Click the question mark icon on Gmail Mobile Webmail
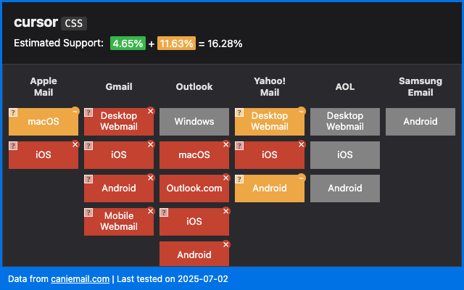Screen dimensions: 464x290 88,212
